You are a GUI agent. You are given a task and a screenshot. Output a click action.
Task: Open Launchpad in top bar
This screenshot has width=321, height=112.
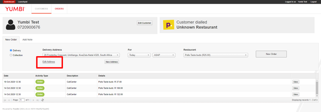pos(23,2)
